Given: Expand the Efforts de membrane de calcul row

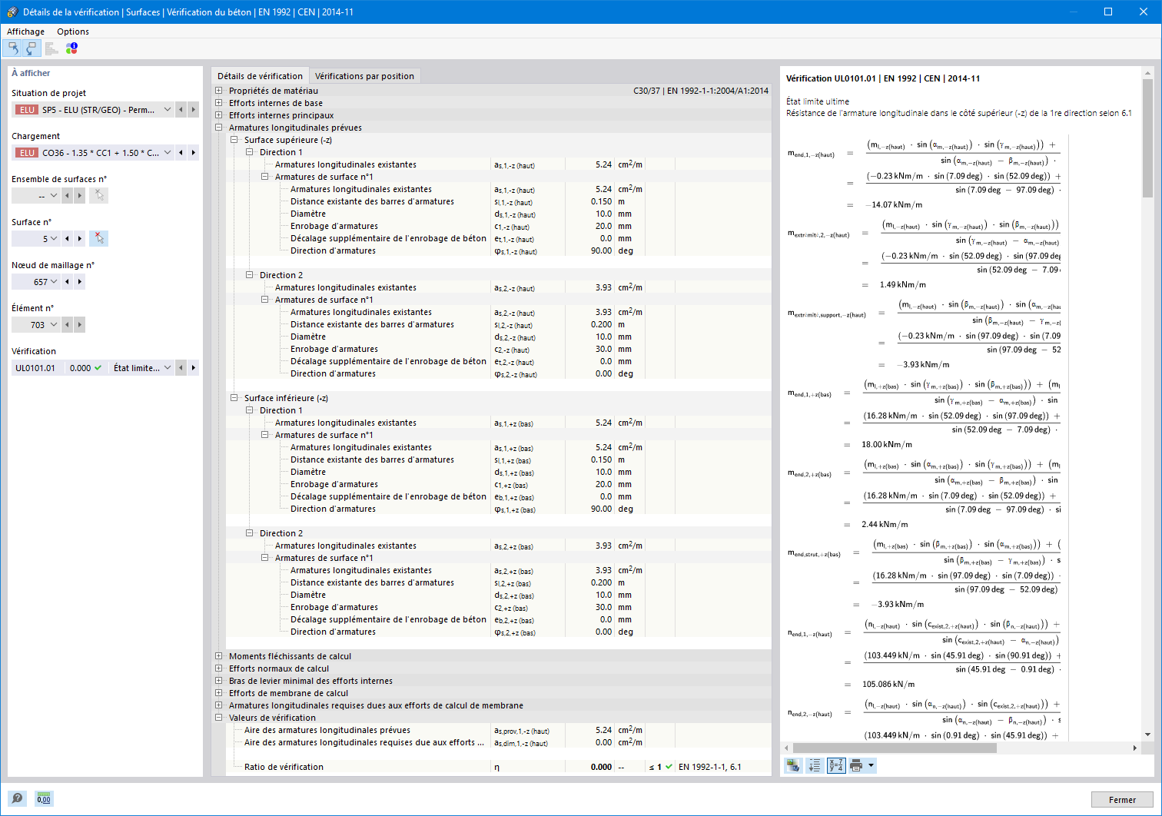Looking at the screenshot, I should coord(219,693).
